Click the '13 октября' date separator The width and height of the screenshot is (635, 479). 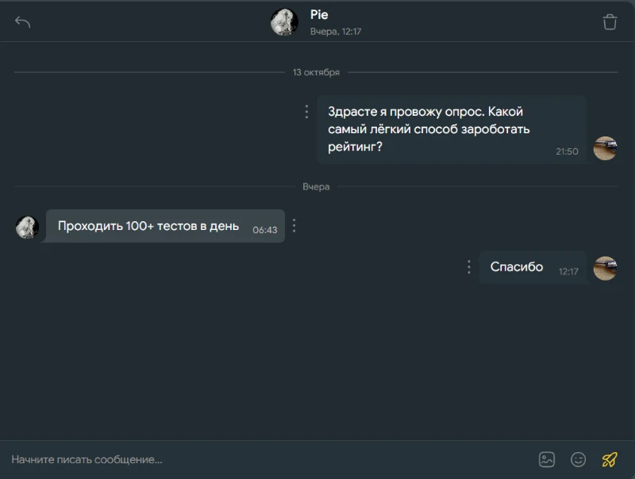pyautogui.click(x=316, y=72)
